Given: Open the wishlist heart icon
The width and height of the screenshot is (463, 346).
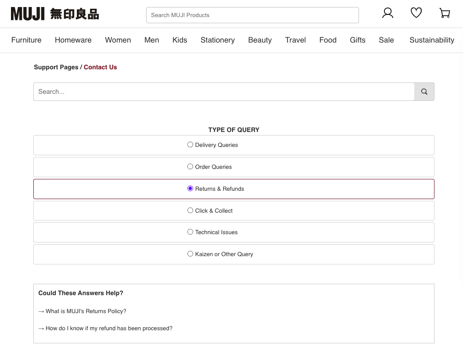Looking at the screenshot, I should pos(416,13).
